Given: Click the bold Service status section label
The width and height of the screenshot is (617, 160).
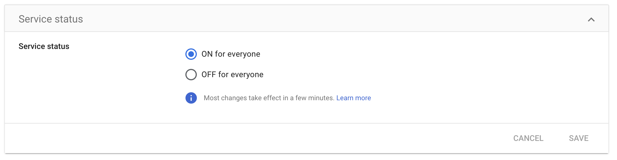Looking at the screenshot, I should pos(44,46).
